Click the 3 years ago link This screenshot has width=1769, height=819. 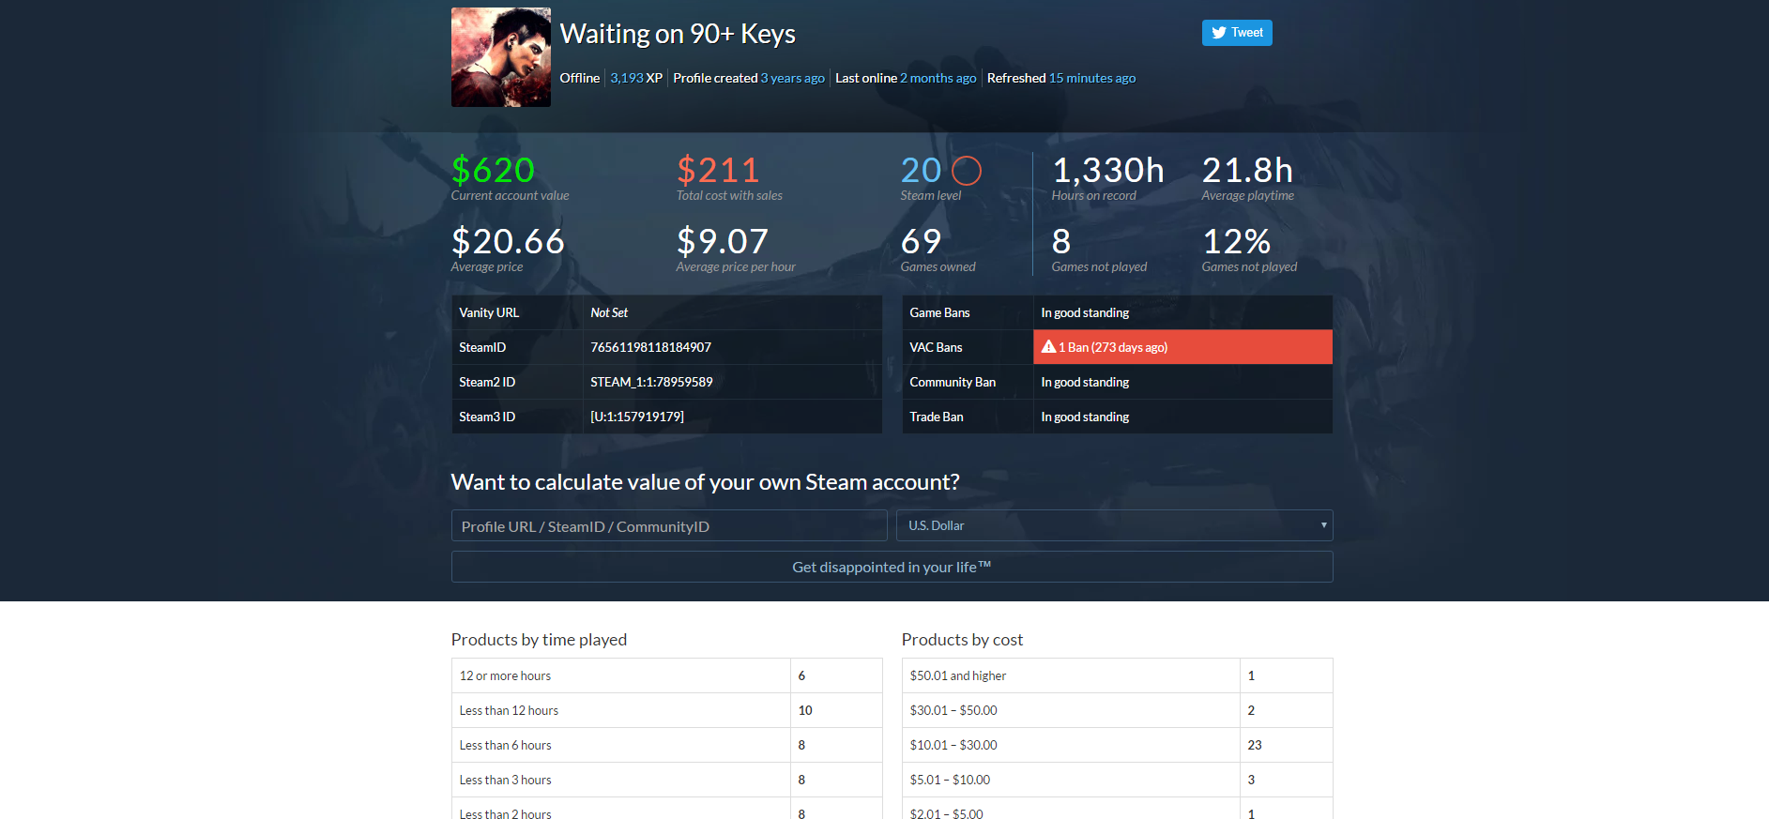click(x=793, y=78)
